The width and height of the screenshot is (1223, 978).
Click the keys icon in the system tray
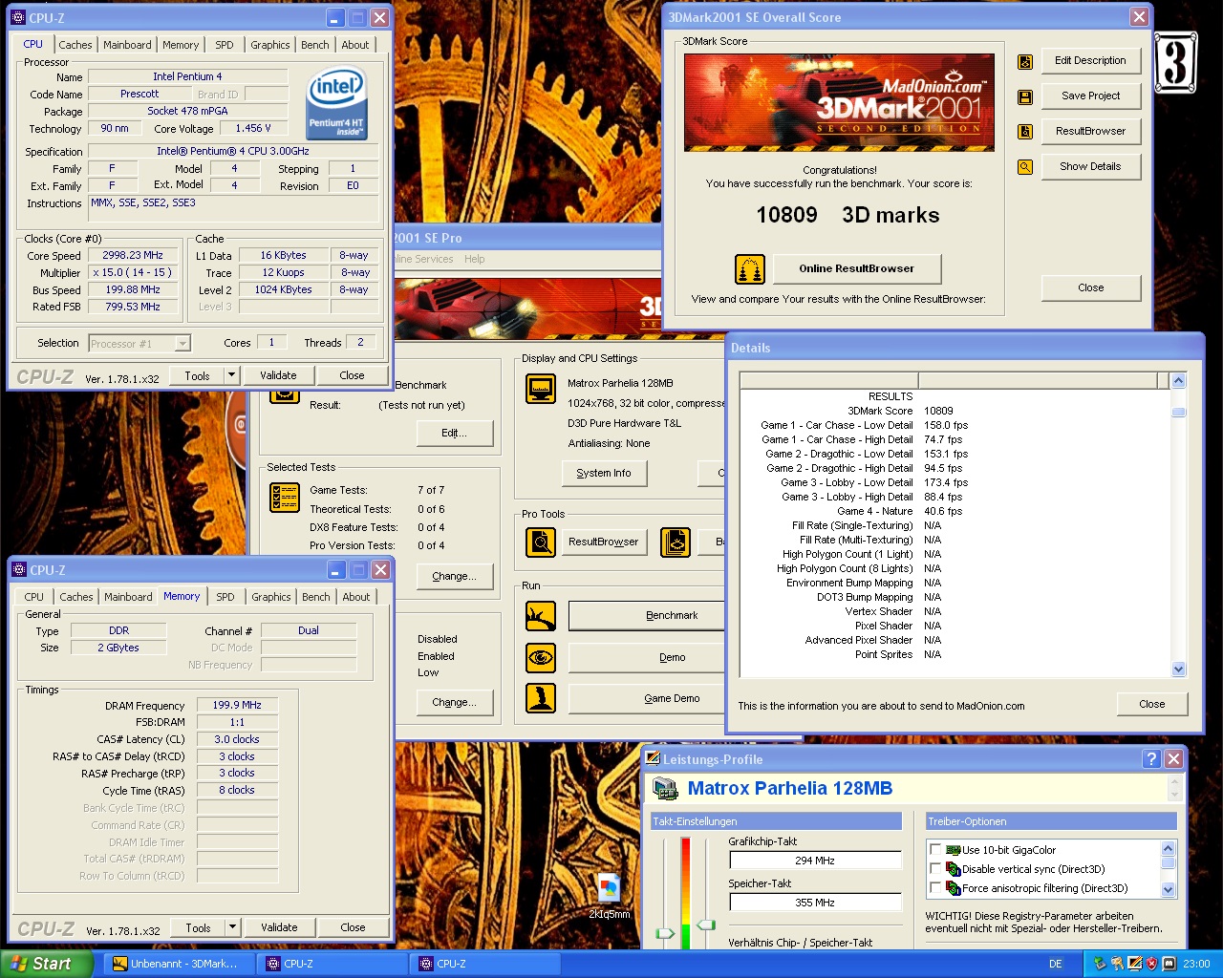point(1117,964)
